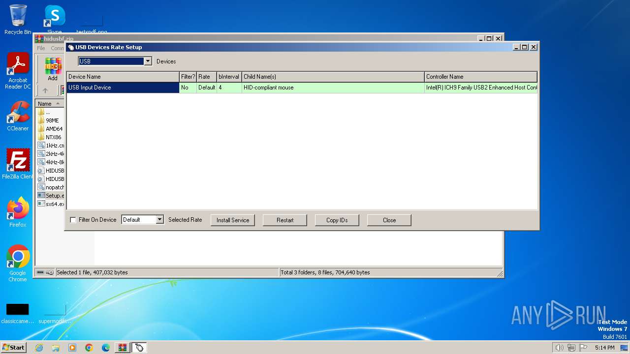Click 'Total 3 folders, 8 files' status text
This screenshot has width=630, height=354.
point(325,272)
